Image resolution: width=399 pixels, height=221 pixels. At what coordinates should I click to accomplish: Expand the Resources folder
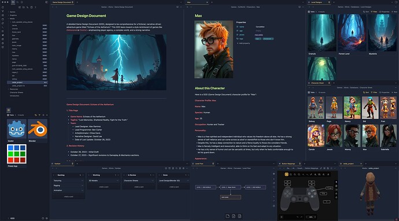14,89
